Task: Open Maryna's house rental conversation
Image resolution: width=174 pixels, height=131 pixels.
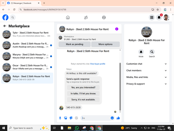Action: coord(27,56)
